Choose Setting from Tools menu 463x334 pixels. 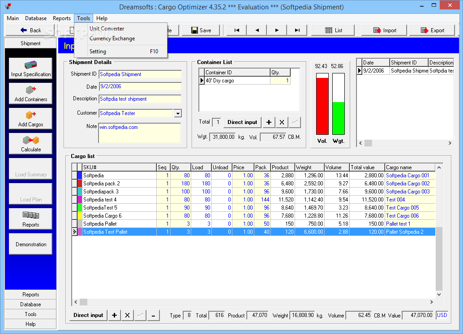pos(121,51)
